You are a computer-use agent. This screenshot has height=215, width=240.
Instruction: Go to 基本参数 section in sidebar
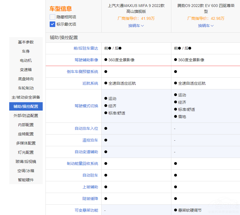coord(26,42)
